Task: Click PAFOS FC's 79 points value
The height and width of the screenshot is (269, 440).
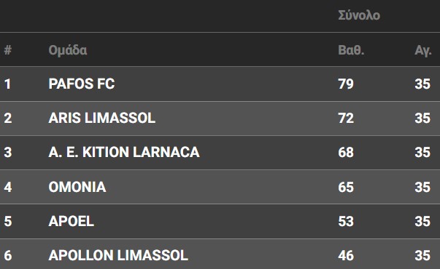Action: pyautogui.click(x=346, y=84)
